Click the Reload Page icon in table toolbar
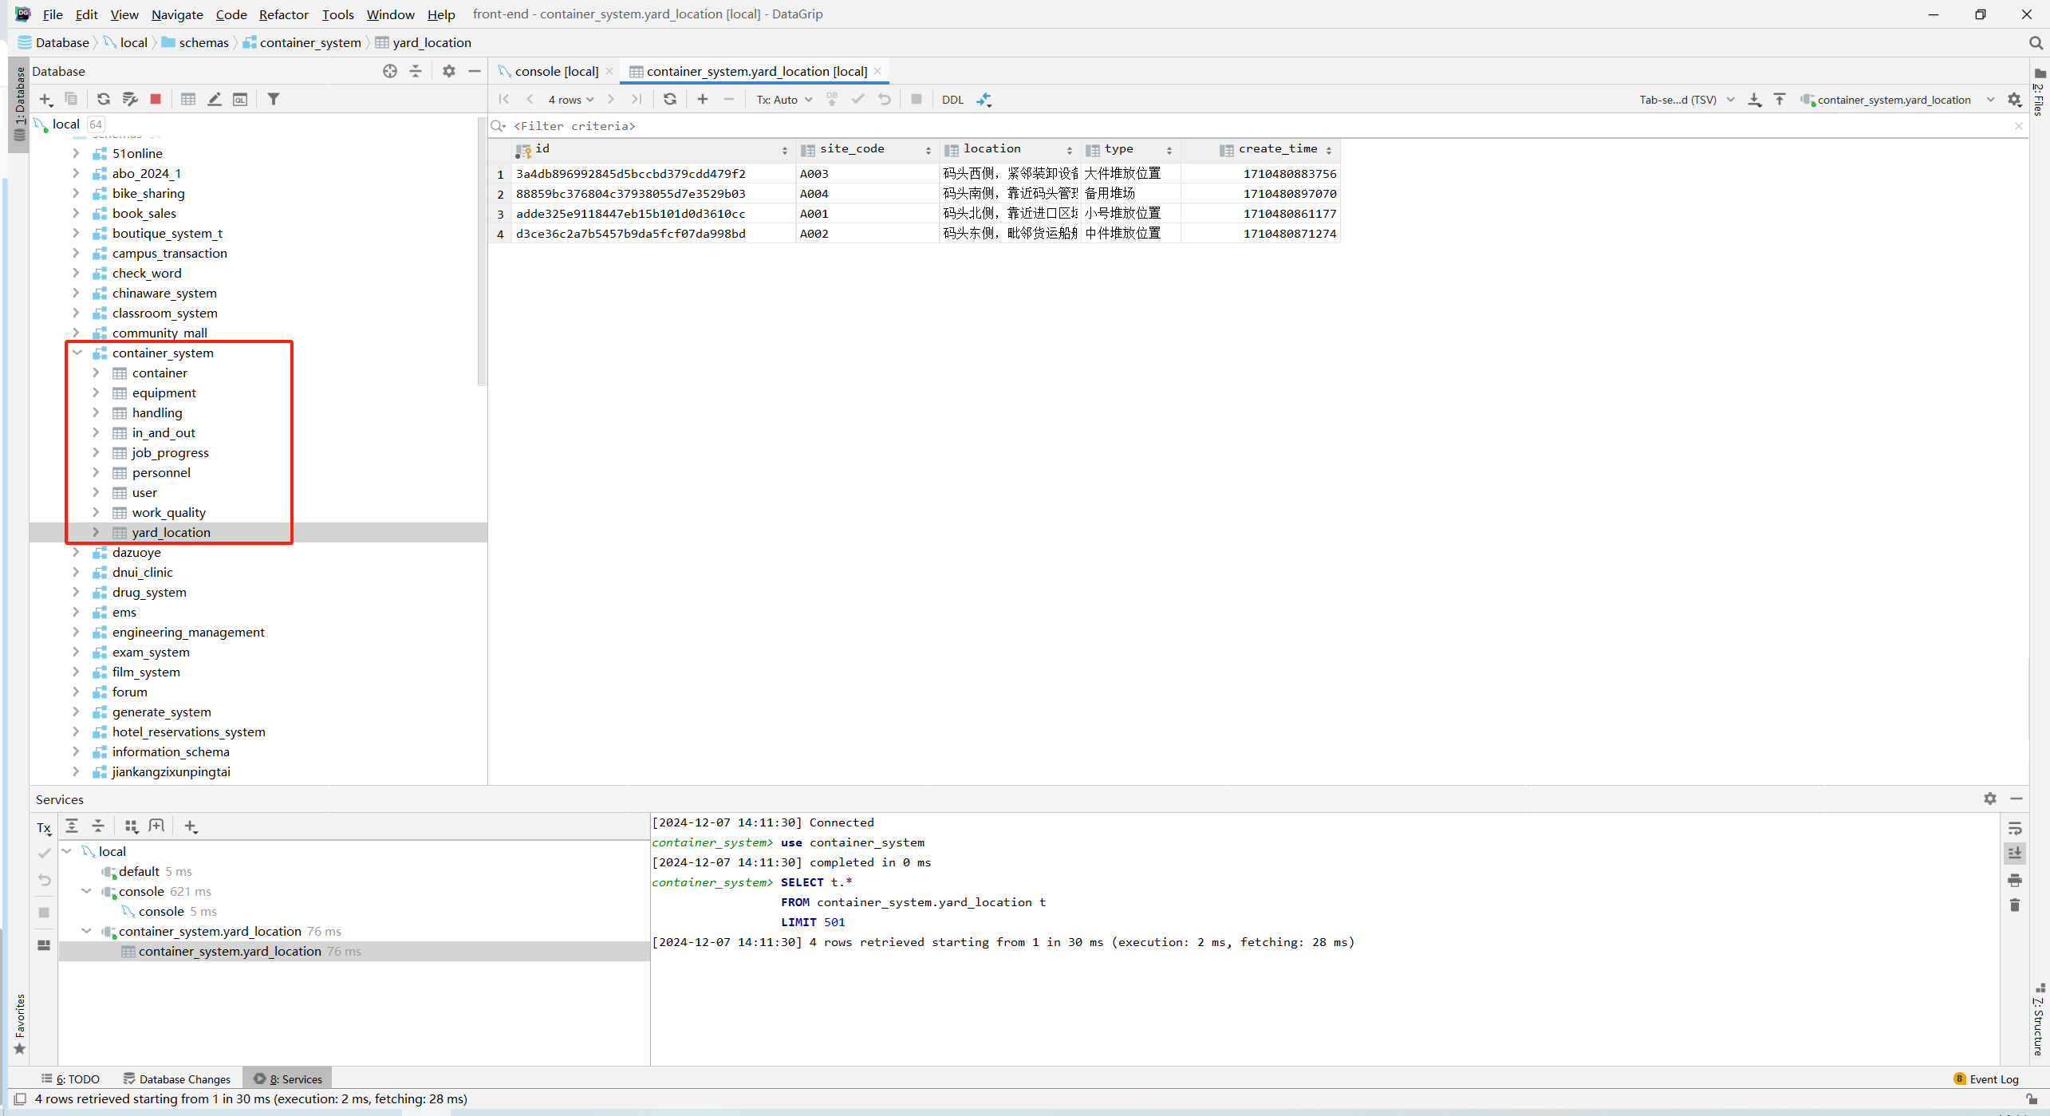Screen dimensions: 2050x1116 pyautogui.click(x=670, y=99)
